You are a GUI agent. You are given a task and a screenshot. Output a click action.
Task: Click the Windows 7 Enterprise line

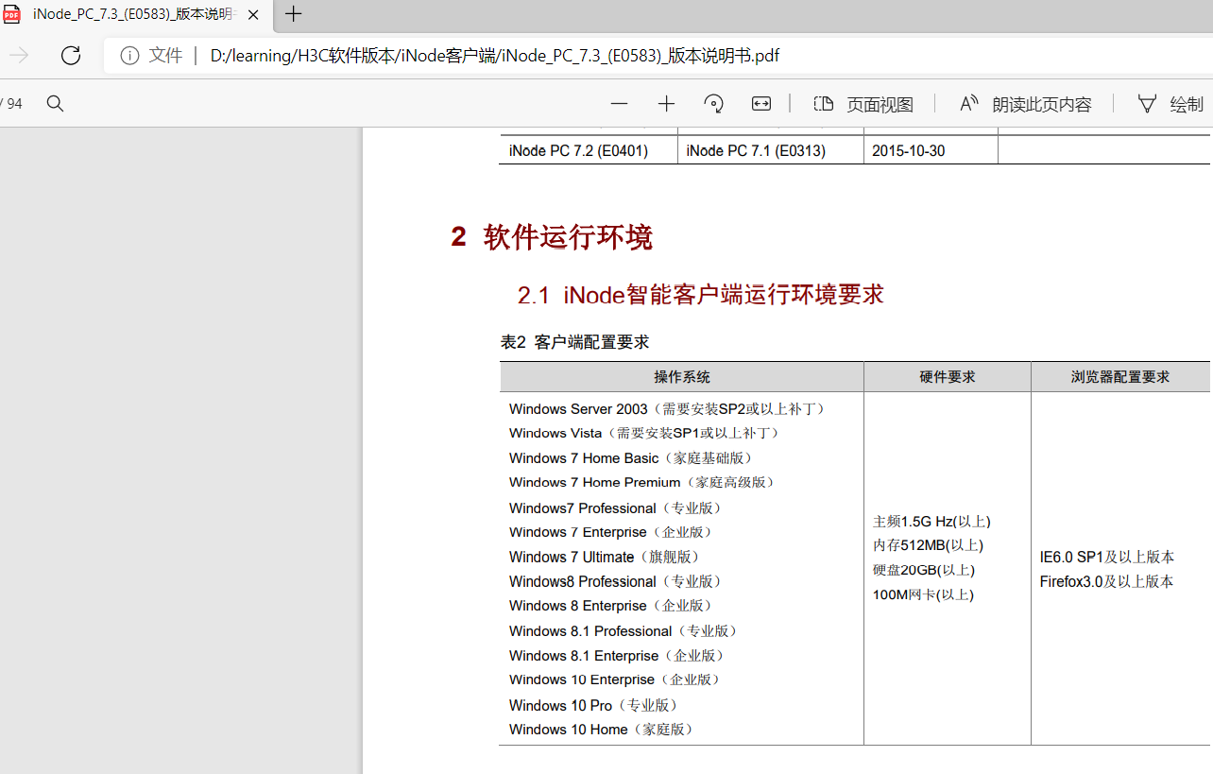[612, 532]
